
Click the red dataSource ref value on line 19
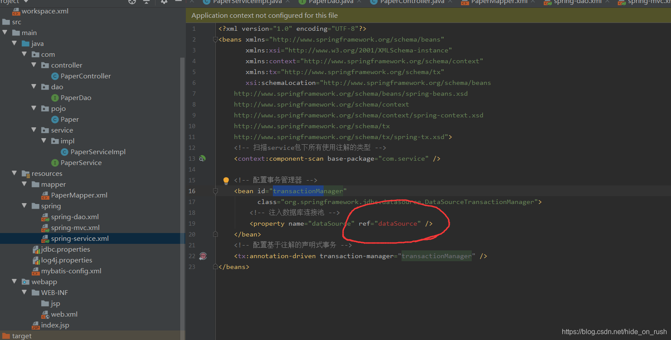click(397, 223)
